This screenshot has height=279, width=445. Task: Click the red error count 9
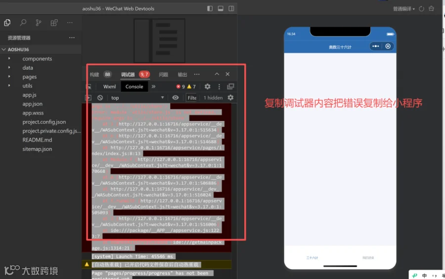(180, 86)
